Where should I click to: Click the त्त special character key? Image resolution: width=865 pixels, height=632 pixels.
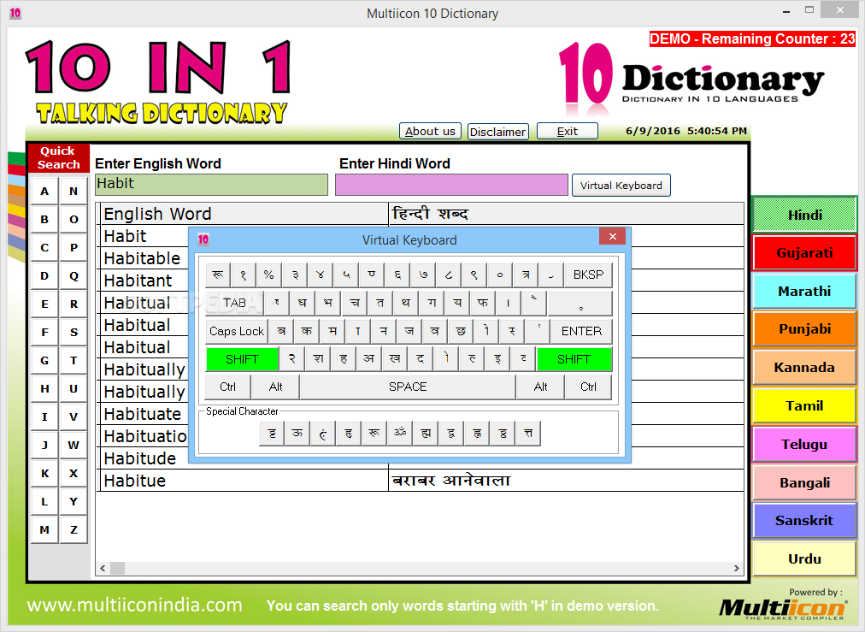coord(528,434)
